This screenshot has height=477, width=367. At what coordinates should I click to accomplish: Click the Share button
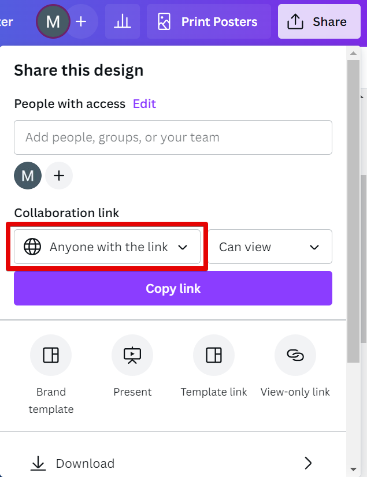pyautogui.click(x=319, y=22)
